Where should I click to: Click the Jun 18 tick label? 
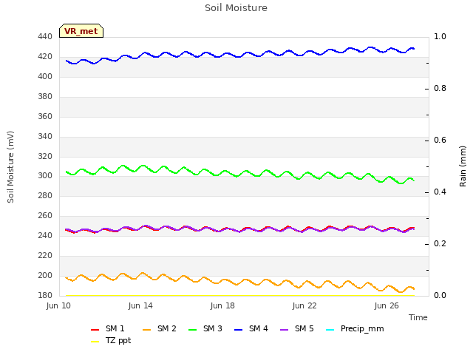tap(222, 305)
